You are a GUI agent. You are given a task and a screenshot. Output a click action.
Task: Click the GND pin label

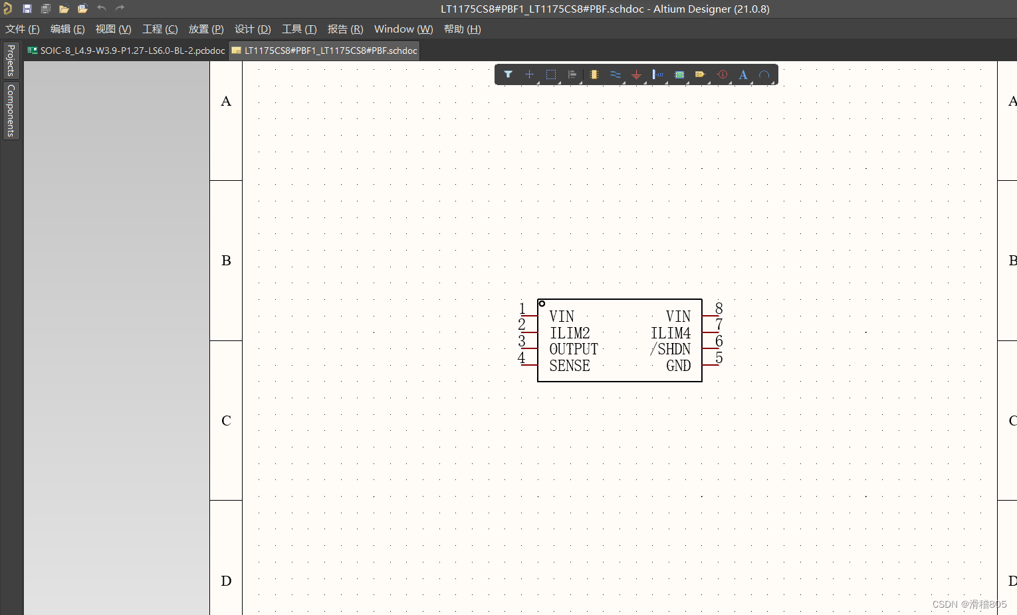(679, 366)
